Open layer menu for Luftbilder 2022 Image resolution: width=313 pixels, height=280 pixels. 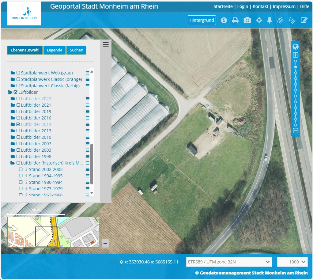click(x=87, y=99)
